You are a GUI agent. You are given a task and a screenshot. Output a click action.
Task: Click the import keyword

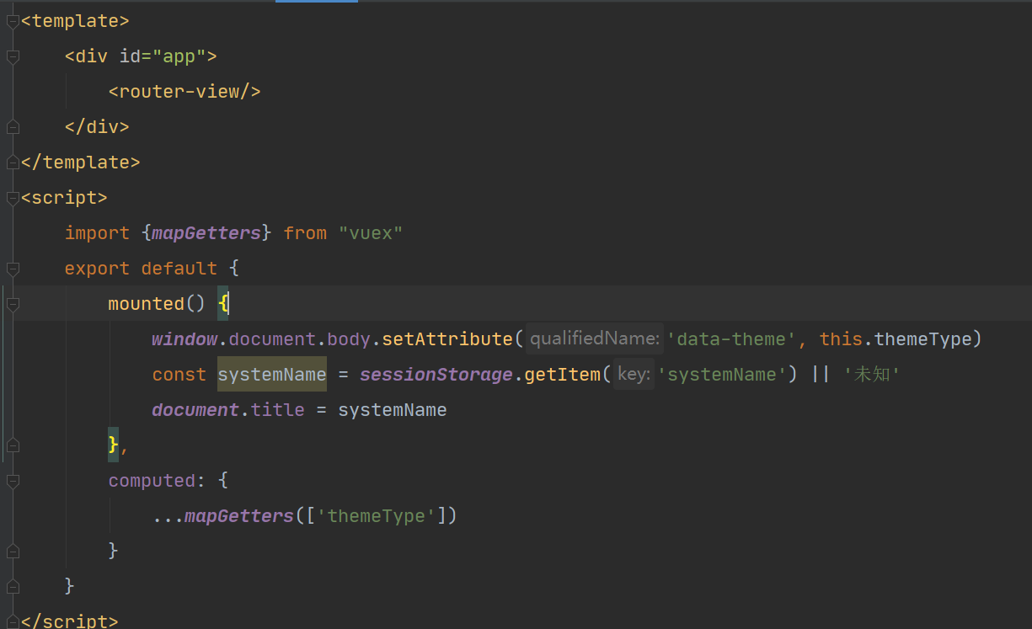tap(98, 233)
